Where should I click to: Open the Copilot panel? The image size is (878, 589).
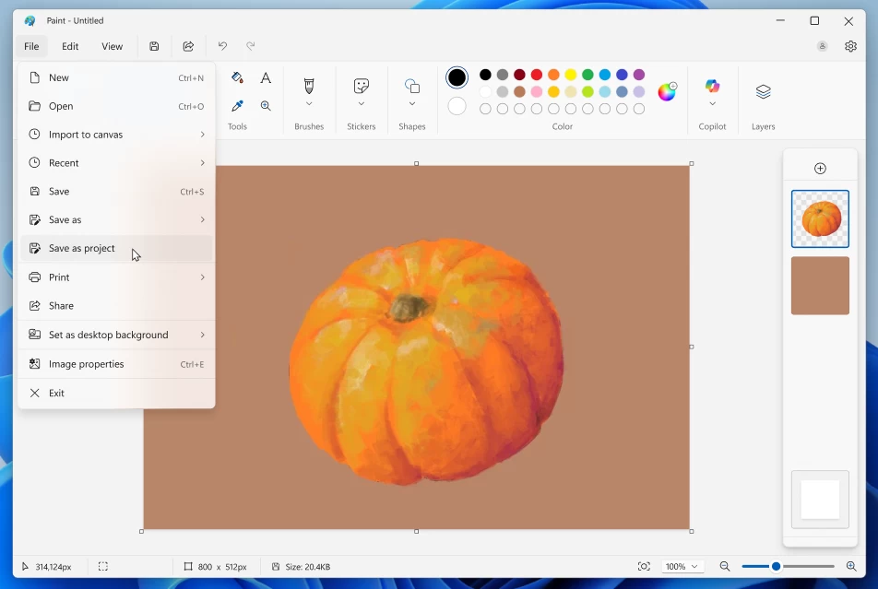(712, 88)
